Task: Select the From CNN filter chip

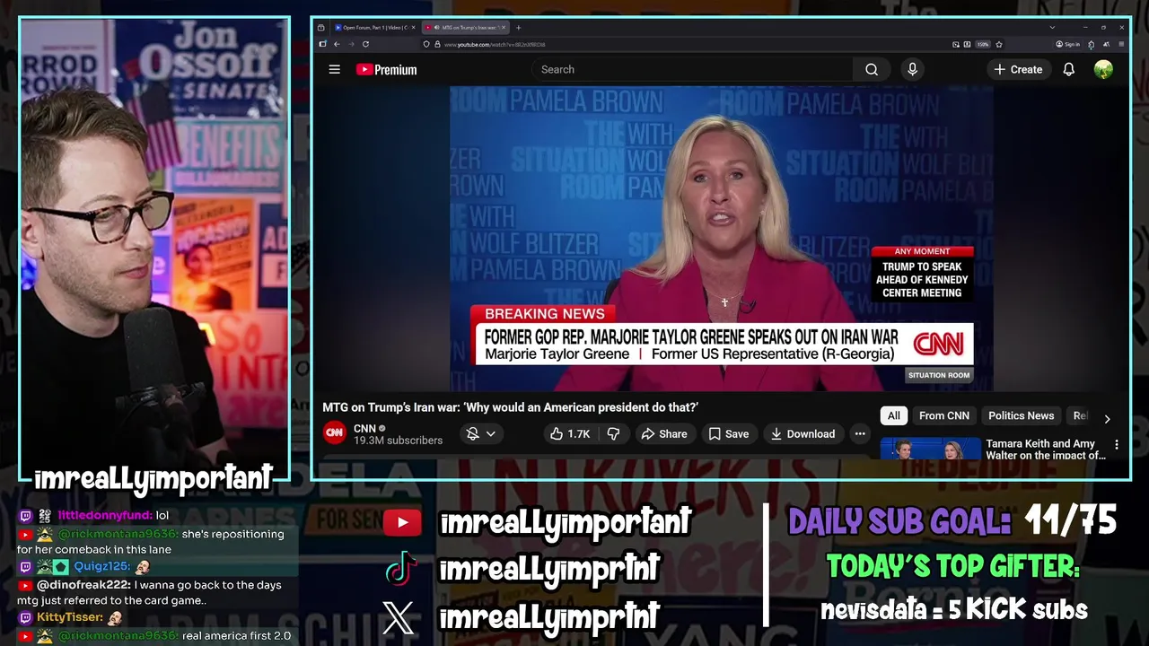Action: coord(944,415)
